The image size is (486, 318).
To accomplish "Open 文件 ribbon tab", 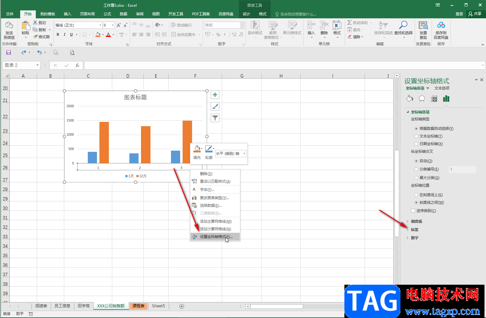I will pyautogui.click(x=10, y=14).
